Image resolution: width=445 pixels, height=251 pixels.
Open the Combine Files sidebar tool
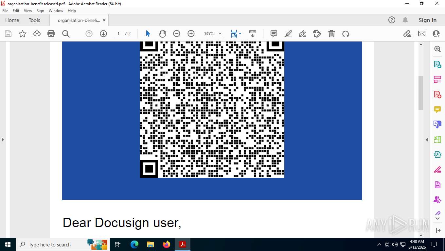(437, 125)
